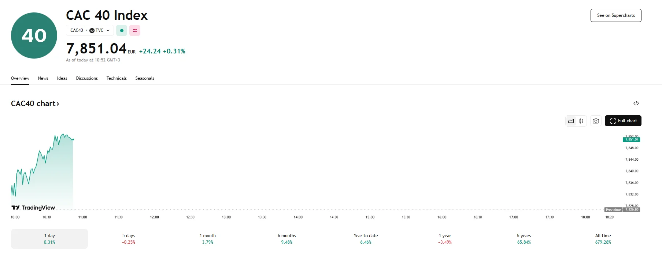Take a snapshot with the camera icon
Image resolution: width=662 pixels, height=258 pixels.
[596, 121]
